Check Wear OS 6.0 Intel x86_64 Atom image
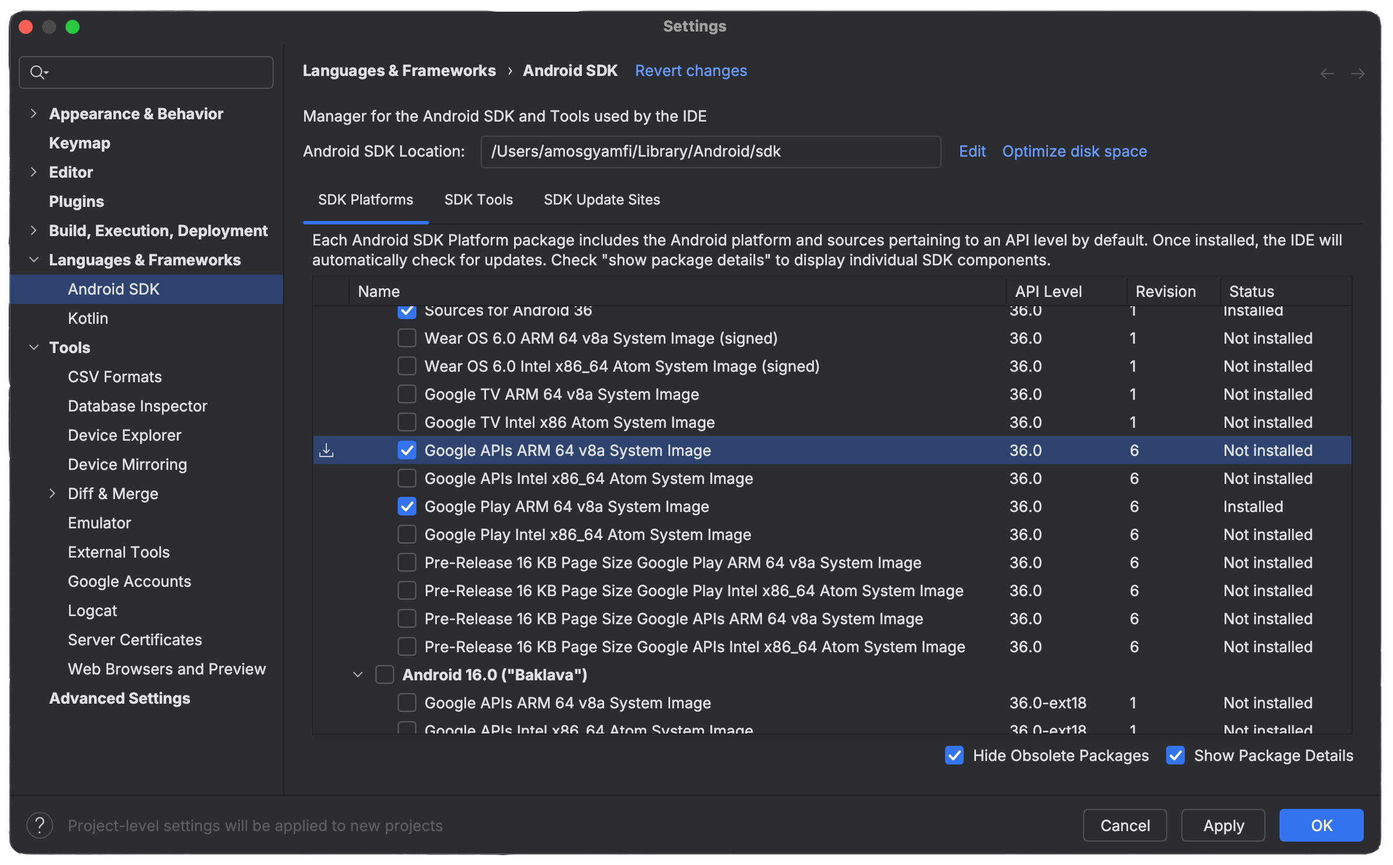Viewport: 1393px width, 865px height. [407, 366]
